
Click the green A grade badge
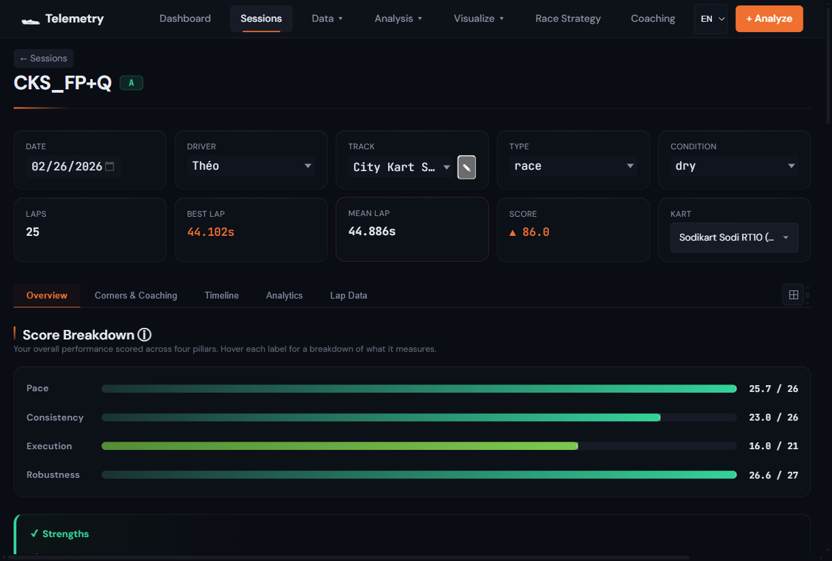pos(131,82)
